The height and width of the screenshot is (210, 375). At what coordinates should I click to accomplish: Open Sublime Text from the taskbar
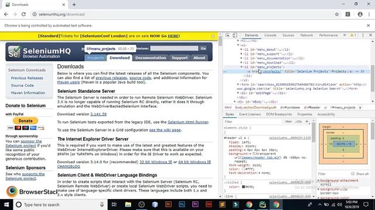click(222, 205)
